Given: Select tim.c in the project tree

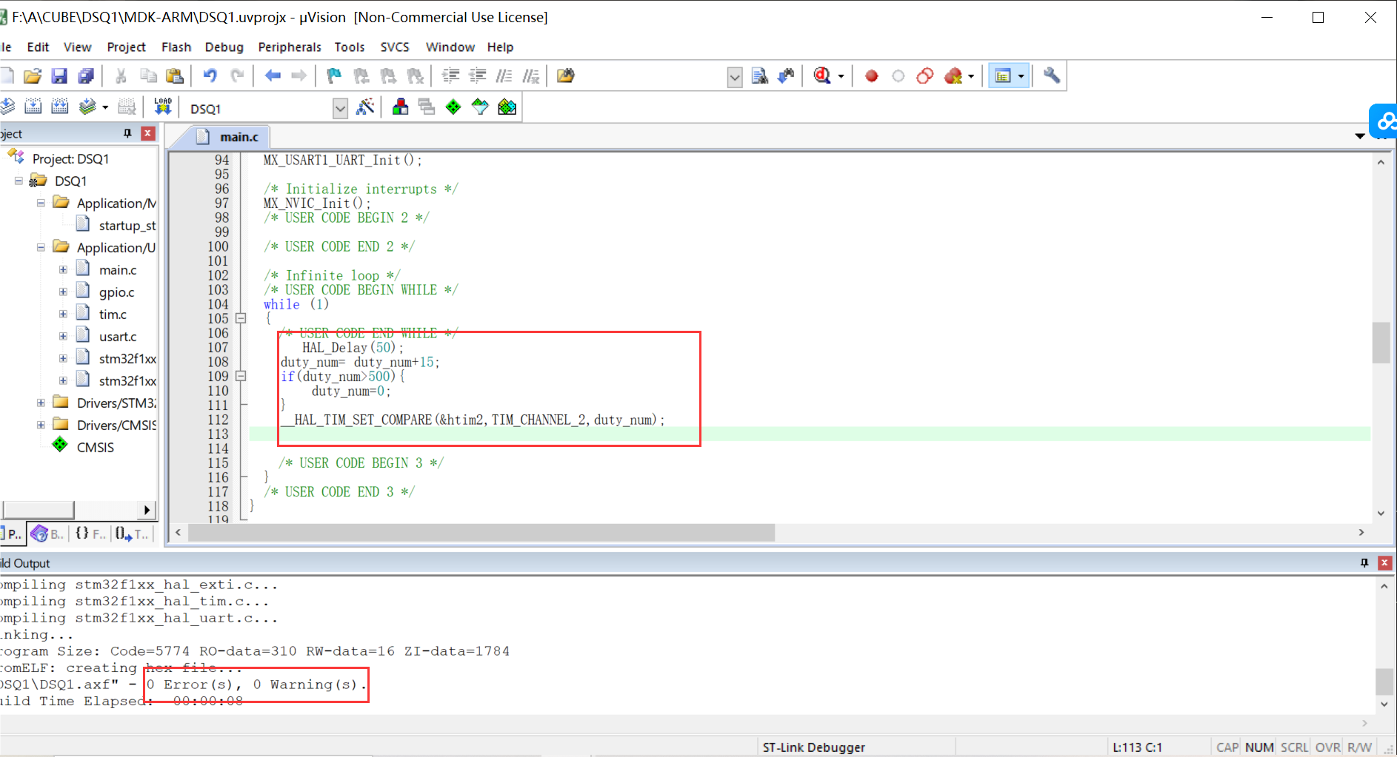Looking at the screenshot, I should tap(113, 314).
